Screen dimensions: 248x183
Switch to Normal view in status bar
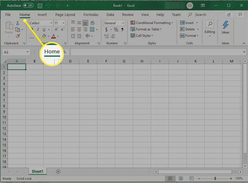(170, 178)
